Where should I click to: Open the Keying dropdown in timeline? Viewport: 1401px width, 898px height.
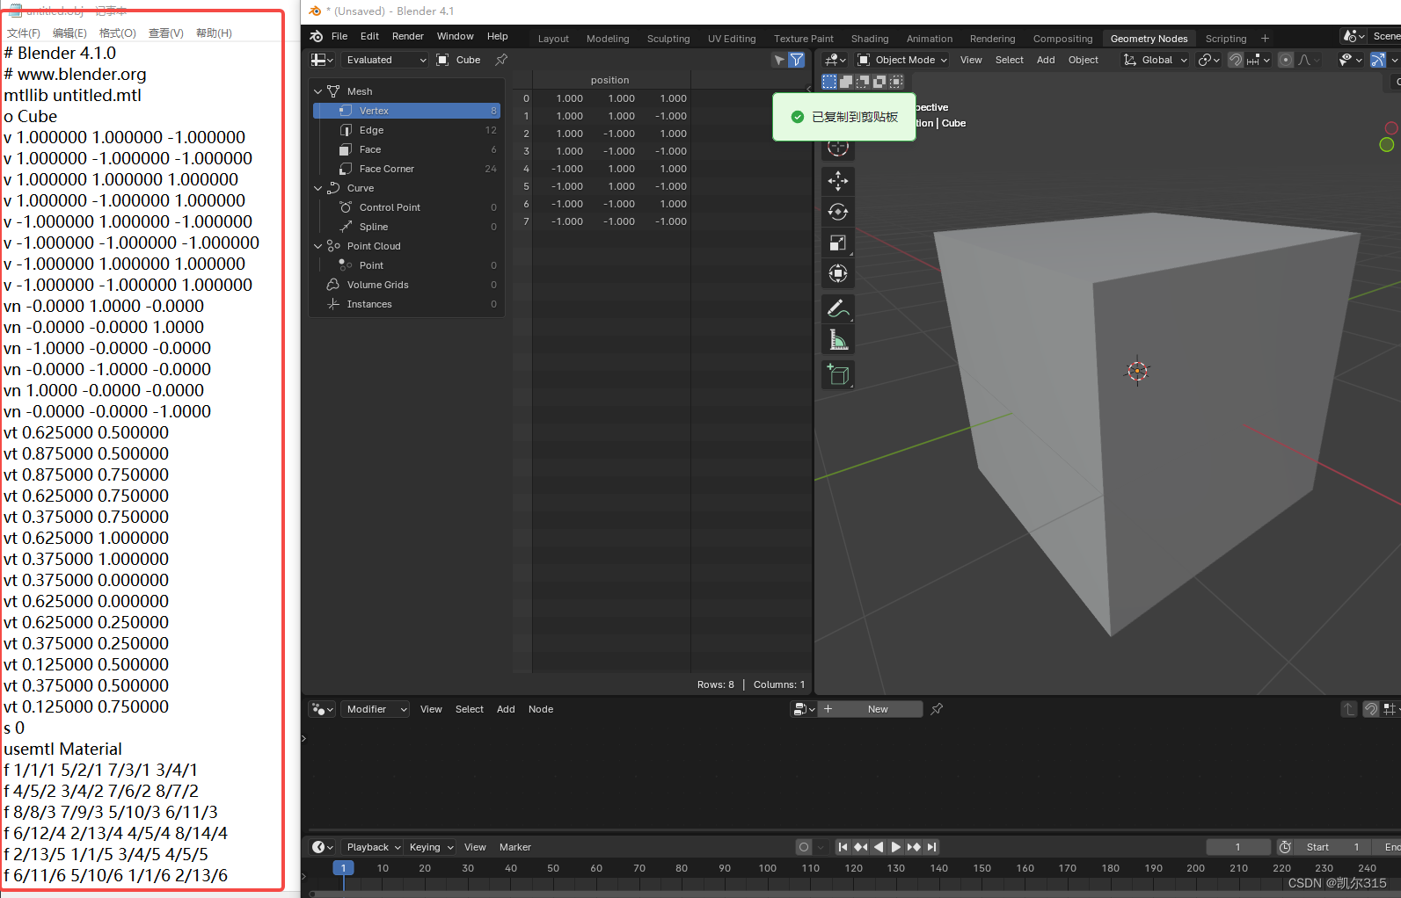[431, 847]
